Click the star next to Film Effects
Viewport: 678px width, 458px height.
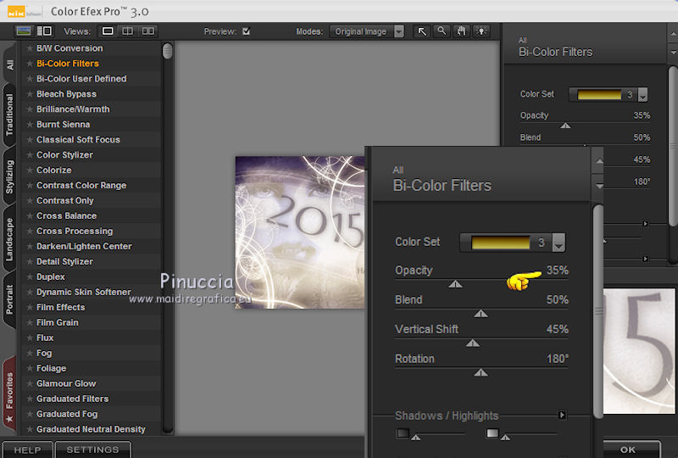coord(30,307)
